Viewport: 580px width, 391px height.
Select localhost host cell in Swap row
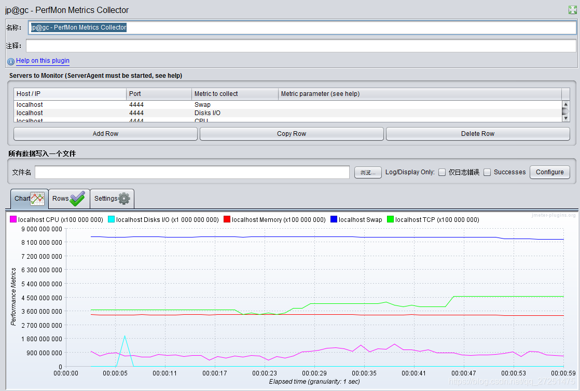pos(70,105)
